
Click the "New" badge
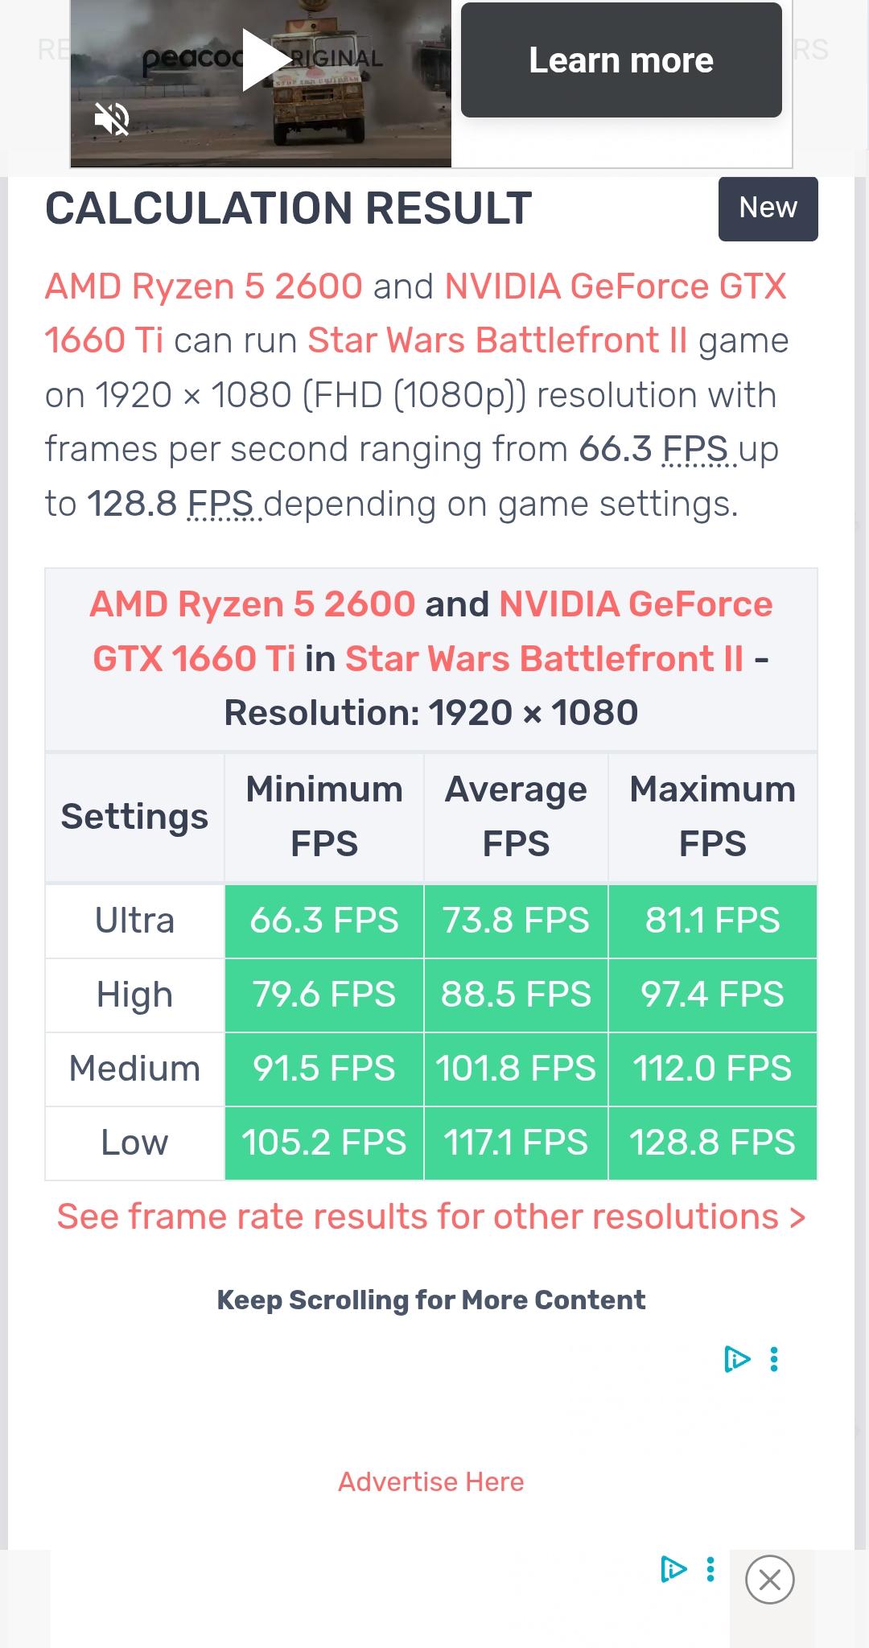(x=767, y=208)
